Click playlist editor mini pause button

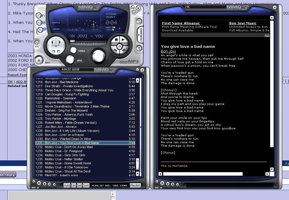click(x=49, y=184)
